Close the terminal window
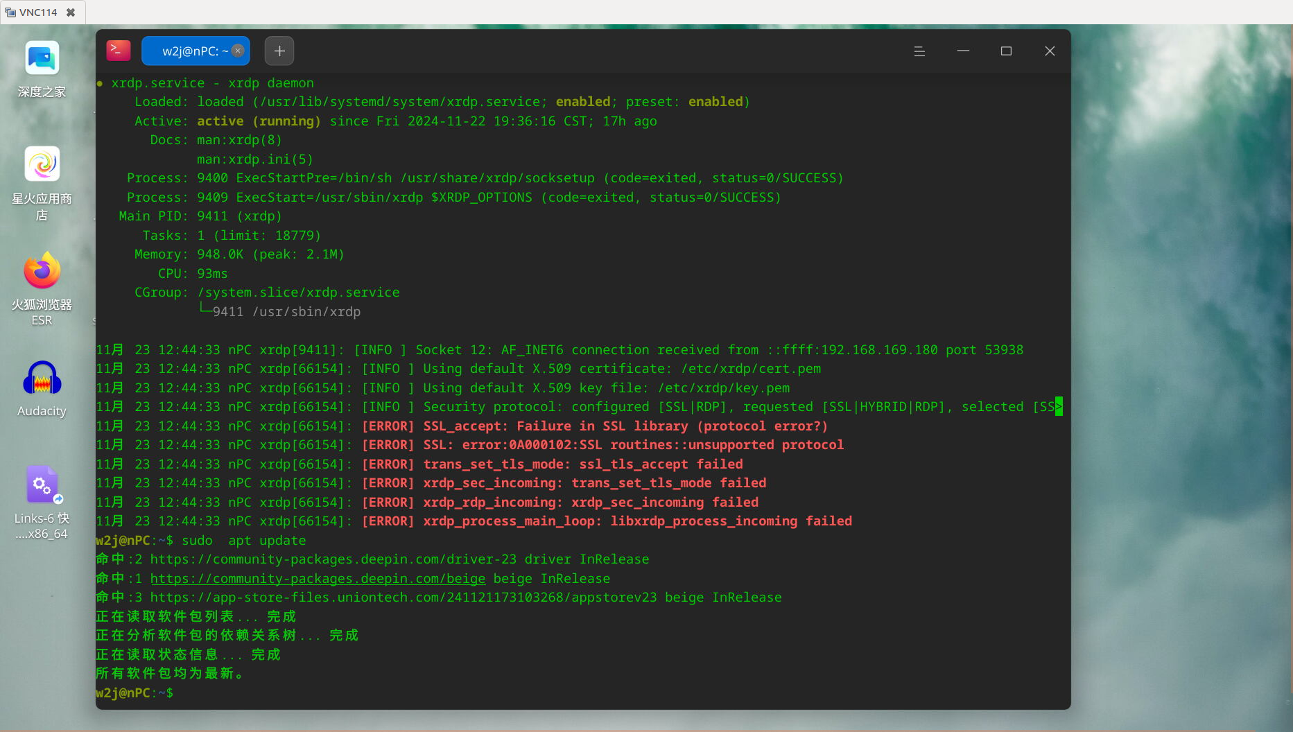 [1050, 51]
